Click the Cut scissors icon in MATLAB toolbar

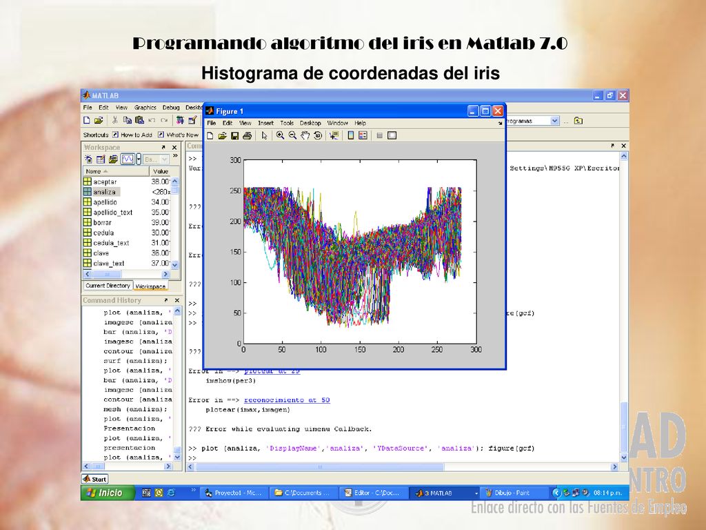pos(115,120)
